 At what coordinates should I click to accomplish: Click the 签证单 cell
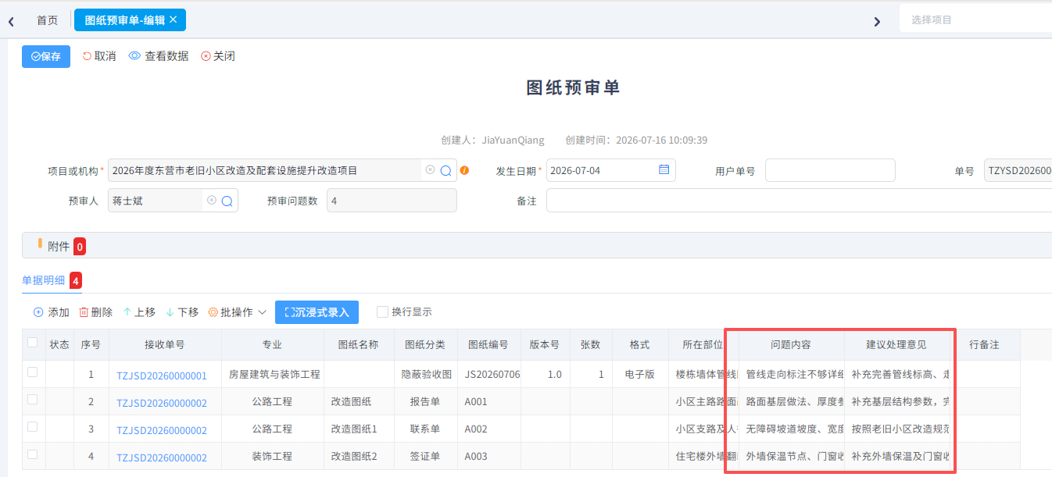click(425, 456)
